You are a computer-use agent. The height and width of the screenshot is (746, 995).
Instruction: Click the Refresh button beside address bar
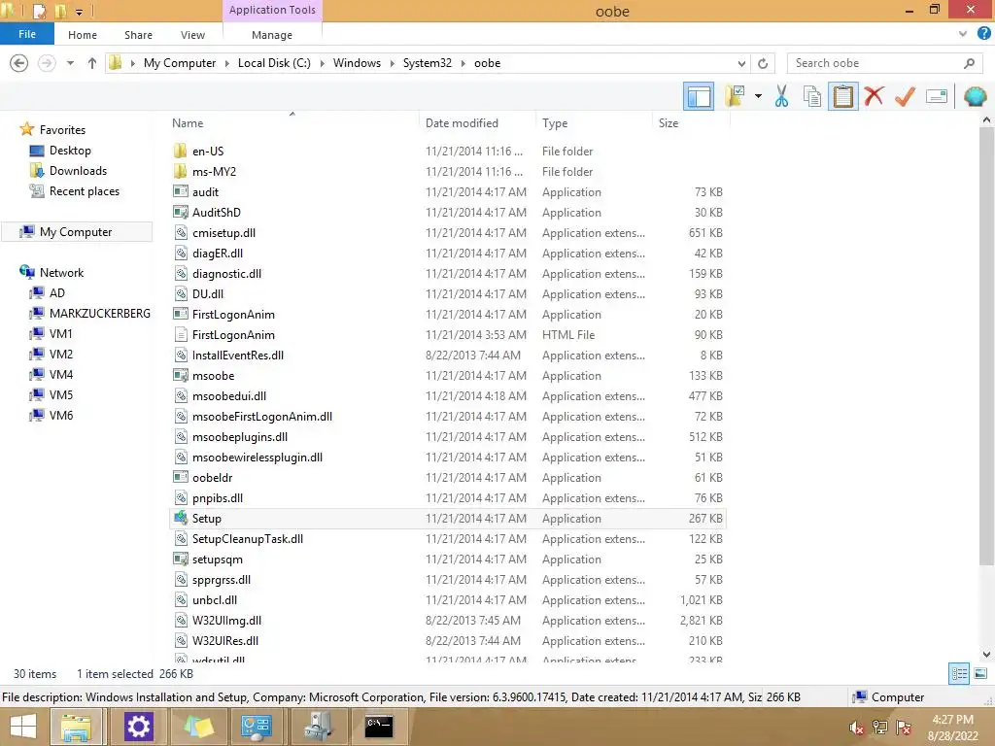click(x=763, y=63)
